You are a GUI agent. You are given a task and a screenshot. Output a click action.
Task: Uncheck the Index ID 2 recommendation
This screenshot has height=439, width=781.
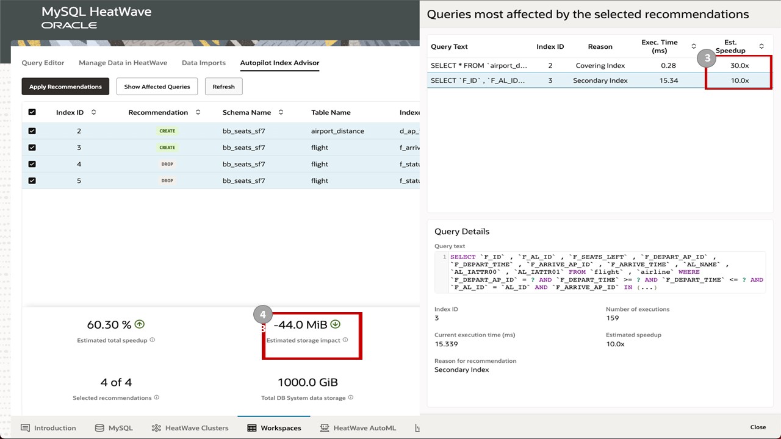(32, 130)
